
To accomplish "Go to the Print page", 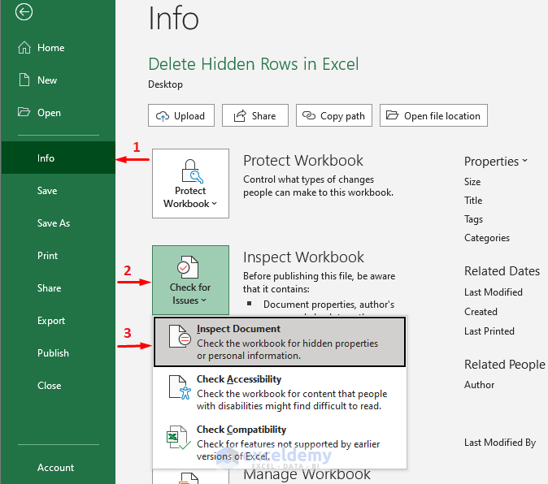I will click(x=58, y=256).
